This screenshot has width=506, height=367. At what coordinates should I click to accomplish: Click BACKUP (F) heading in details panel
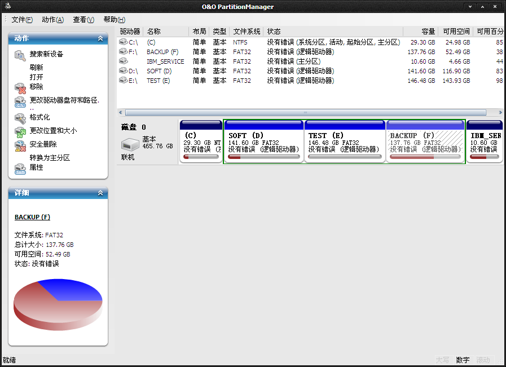coord(32,217)
